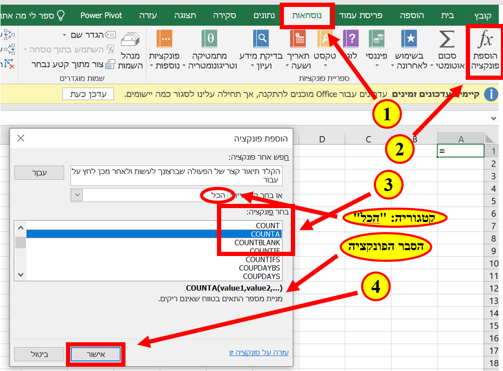Select column A header
Viewport: 503px width, 371px height.
pyautogui.click(x=460, y=139)
